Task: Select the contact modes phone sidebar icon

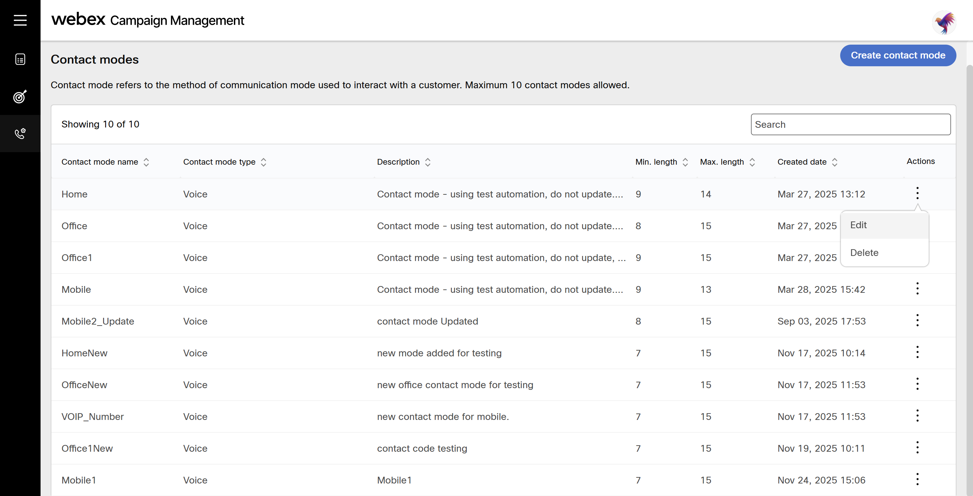Action: (20, 133)
